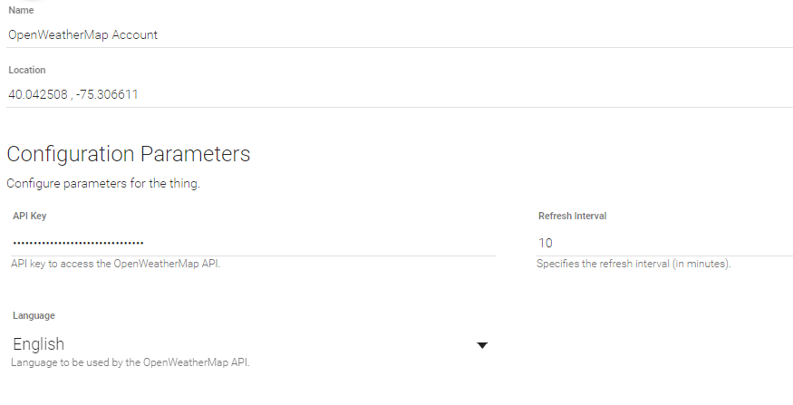Click the Location field label
The image size is (793, 405).
point(26,70)
